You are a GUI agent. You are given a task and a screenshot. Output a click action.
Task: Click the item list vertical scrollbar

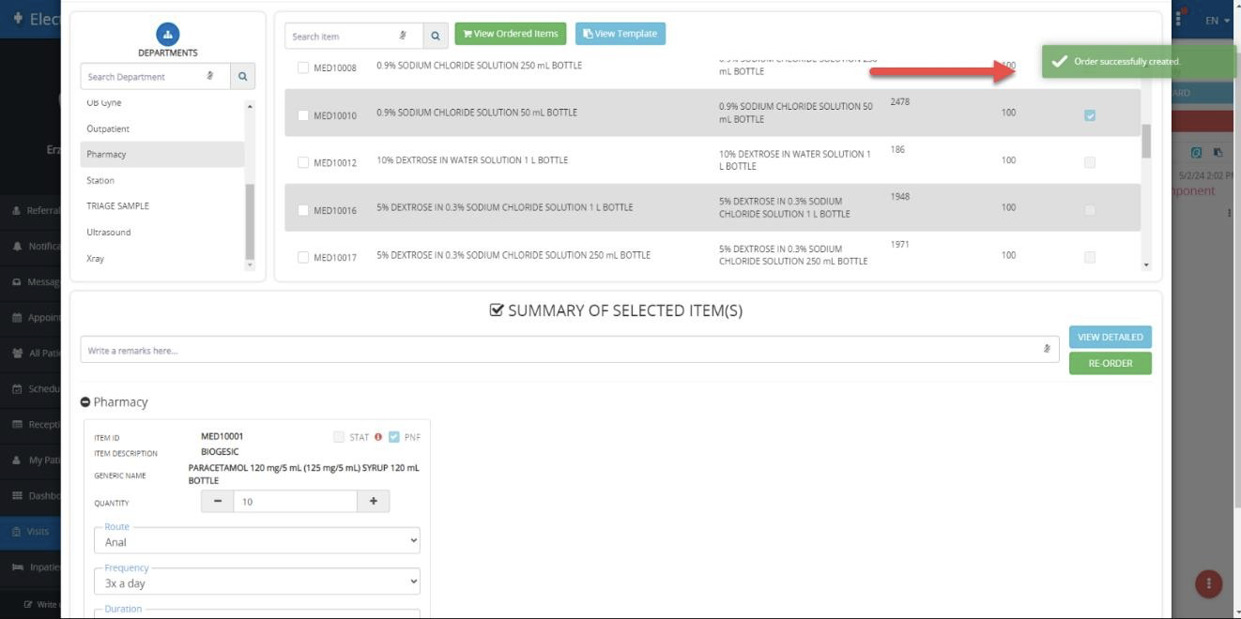1145,141
